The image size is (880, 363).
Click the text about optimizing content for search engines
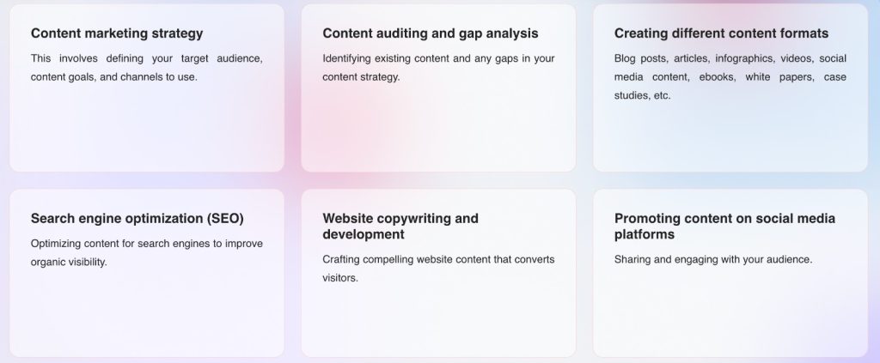(146, 252)
